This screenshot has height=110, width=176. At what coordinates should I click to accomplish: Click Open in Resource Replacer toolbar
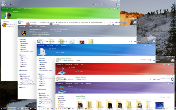coord(30,27)
